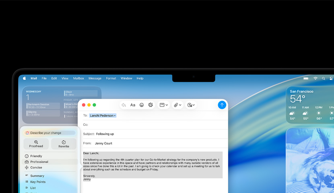Open the Format menu
The width and height of the screenshot is (334, 193).
click(x=111, y=78)
